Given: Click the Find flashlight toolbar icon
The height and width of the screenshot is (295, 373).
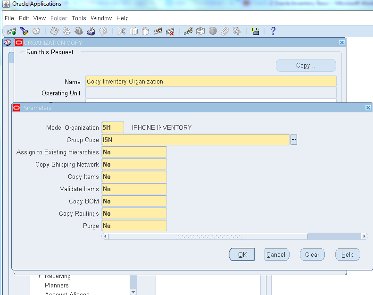Looking at the screenshot, I should [24, 31].
